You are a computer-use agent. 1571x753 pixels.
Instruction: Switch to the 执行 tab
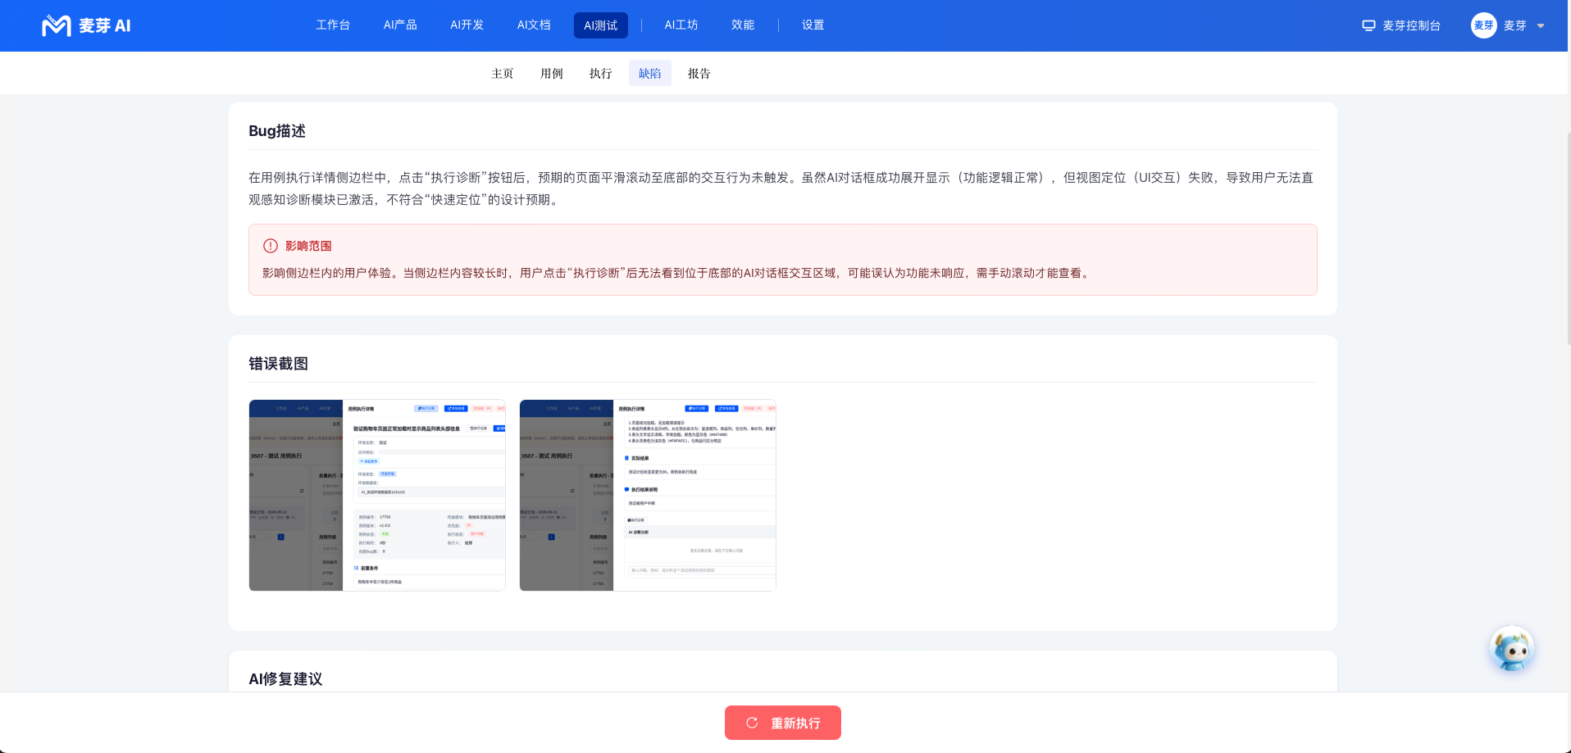601,73
